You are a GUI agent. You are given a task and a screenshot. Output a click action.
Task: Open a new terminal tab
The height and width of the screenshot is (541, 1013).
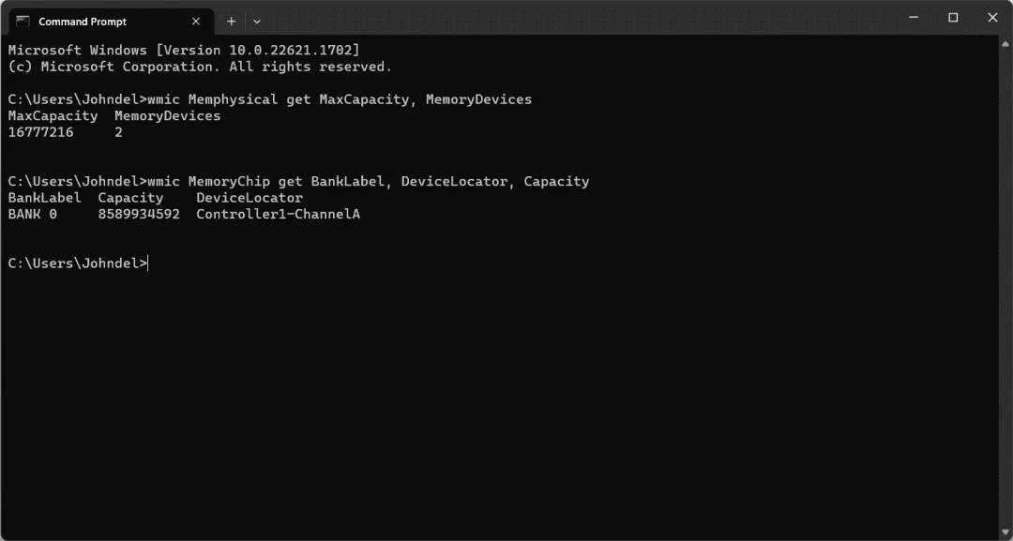(x=231, y=22)
